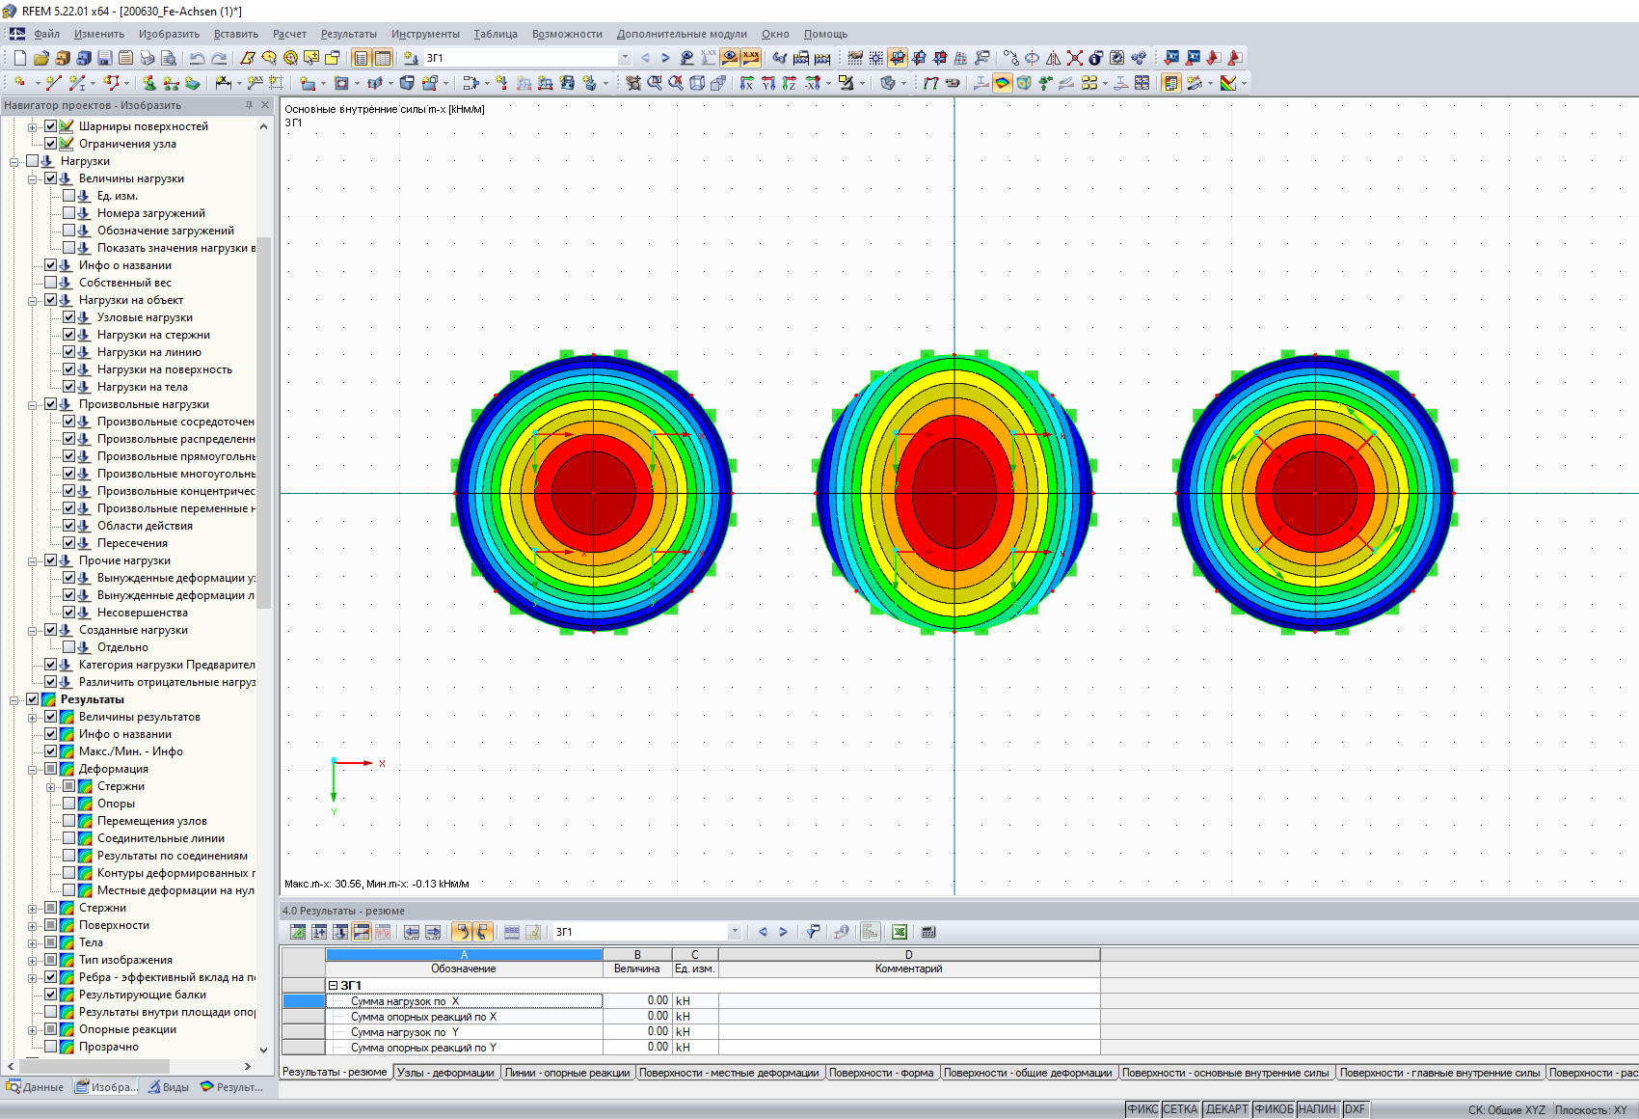This screenshot has width=1639, height=1119.
Task: Open the Файл menu
Action: click(x=46, y=34)
